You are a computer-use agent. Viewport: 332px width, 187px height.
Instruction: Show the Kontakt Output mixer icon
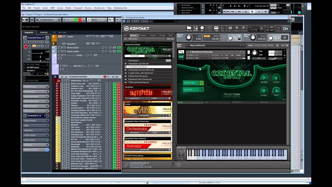pos(210,28)
